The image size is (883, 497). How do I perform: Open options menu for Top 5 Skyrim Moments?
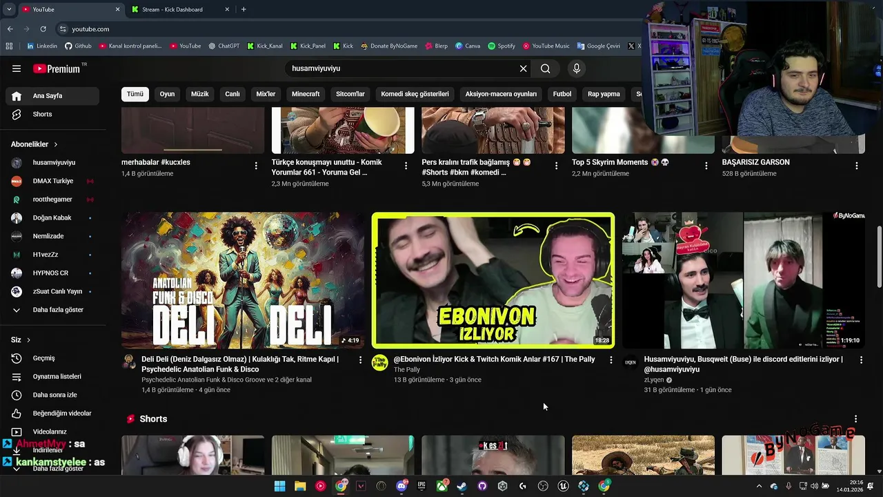[x=706, y=166]
